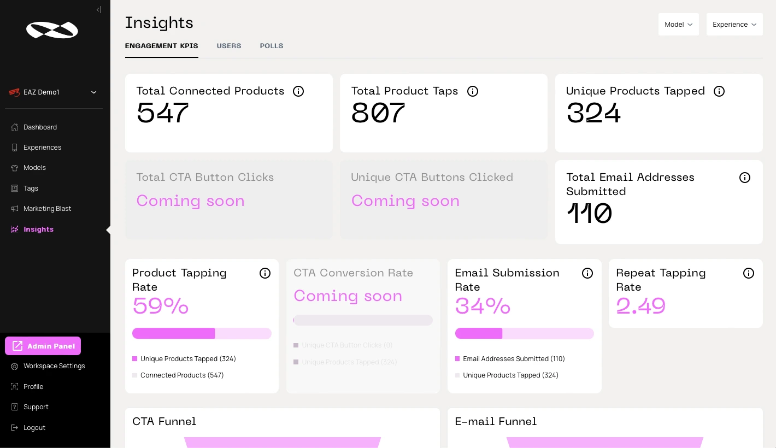Click the Repeat Tapping Rate info icon

pyautogui.click(x=749, y=273)
